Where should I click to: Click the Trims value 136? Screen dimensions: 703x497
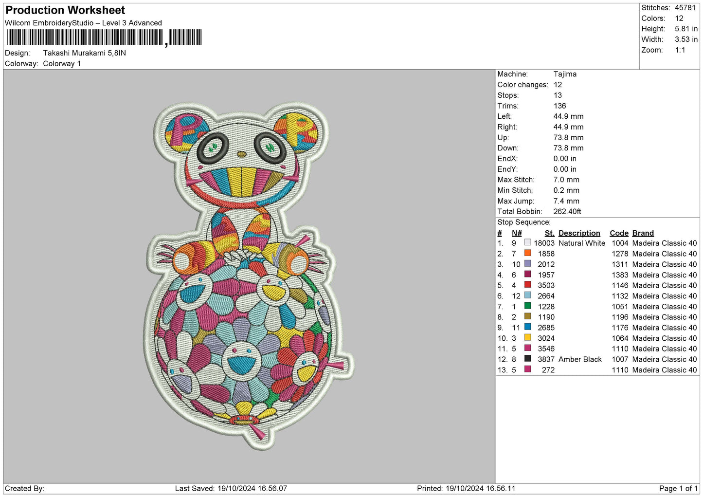point(560,106)
